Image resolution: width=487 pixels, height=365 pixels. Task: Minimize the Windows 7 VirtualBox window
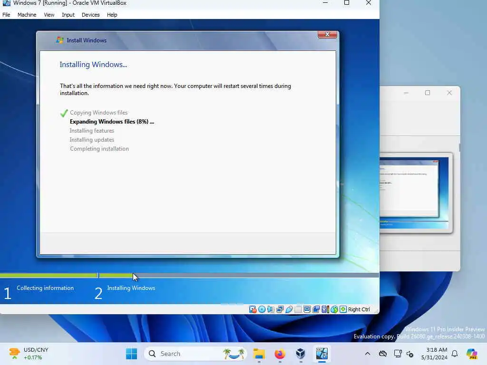coord(325,3)
